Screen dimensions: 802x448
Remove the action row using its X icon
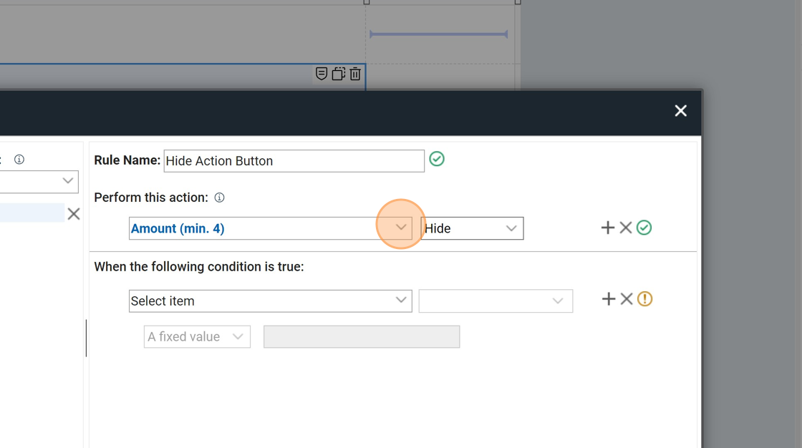[x=626, y=228]
